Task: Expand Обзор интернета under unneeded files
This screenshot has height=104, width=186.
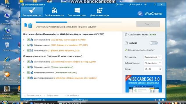Action: 24,45
